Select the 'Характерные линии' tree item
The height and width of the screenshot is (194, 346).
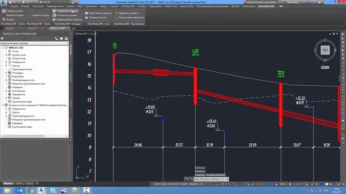pyautogui.click(x=22, y=70)
